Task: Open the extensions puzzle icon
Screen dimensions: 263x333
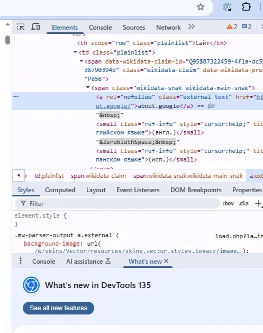Action: pyautogui.click(x=246, y=7)
